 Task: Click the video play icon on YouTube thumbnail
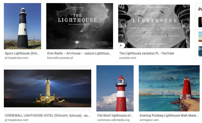click(x=121, y=45)
